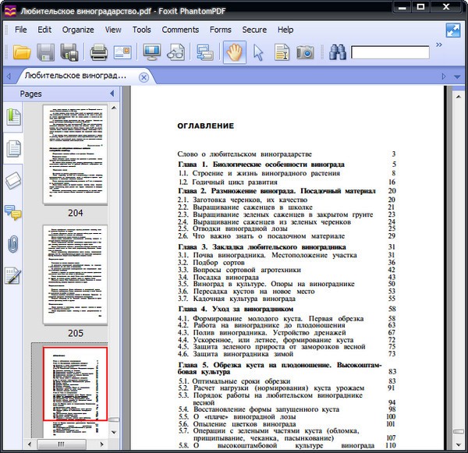Select page 205 thumbnail
The height and width of the screenshot is (453, 468).
(x=75, y=274)
